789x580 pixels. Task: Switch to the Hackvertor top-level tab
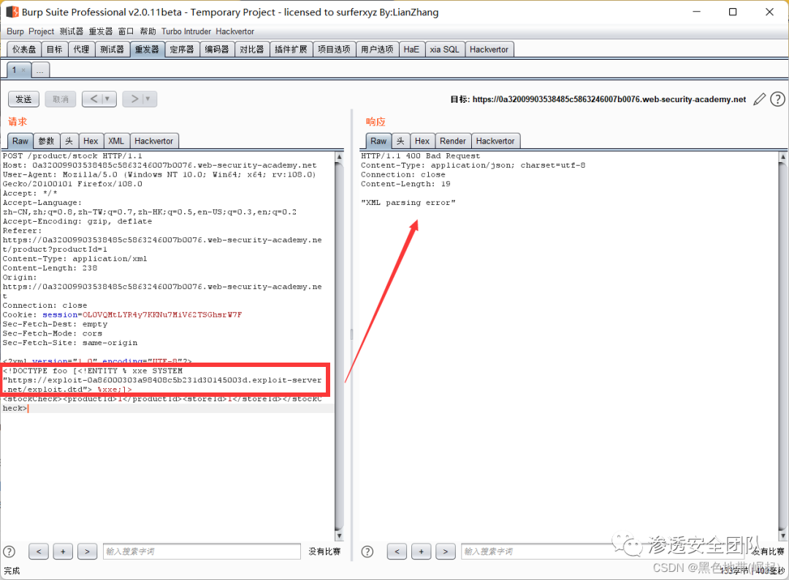(489, 50)
